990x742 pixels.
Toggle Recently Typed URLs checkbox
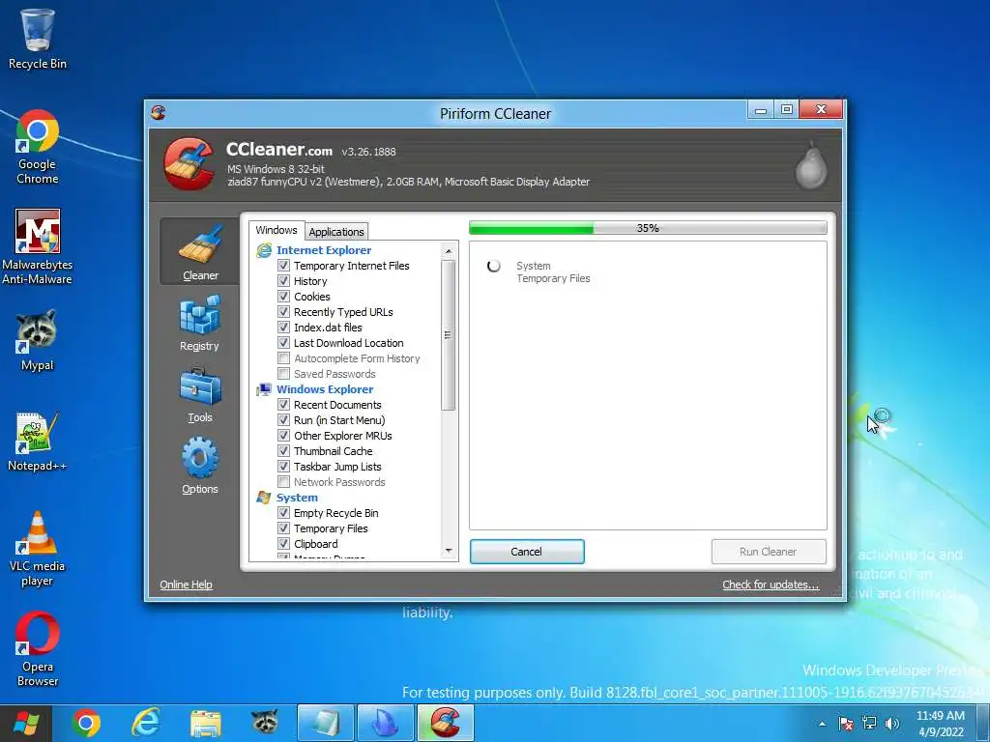coord(283,312)
